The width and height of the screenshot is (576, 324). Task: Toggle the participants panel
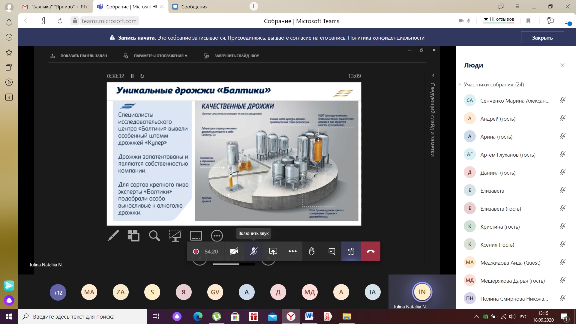click(351, 251)
